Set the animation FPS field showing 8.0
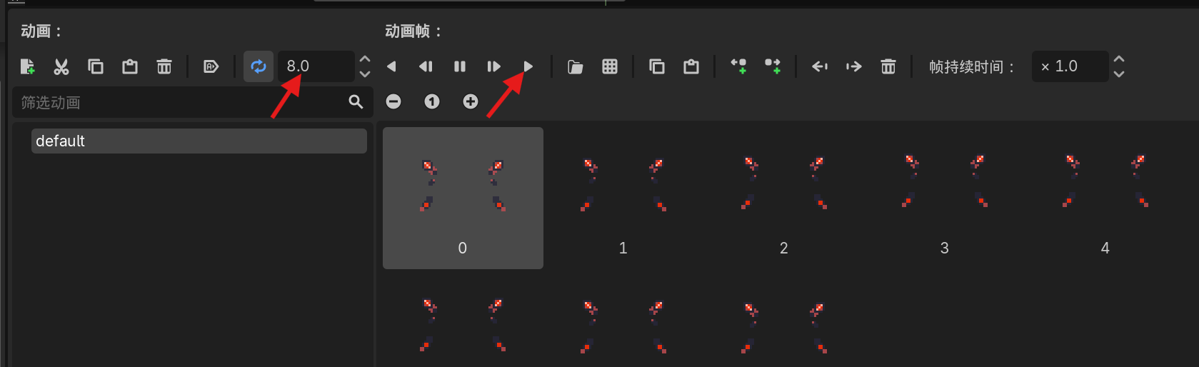 tap(316, 66)
